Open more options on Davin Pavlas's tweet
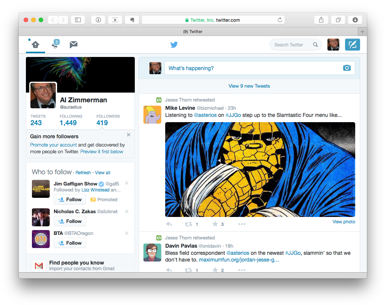This screenshot has width=389, height=305. (242, 270)
